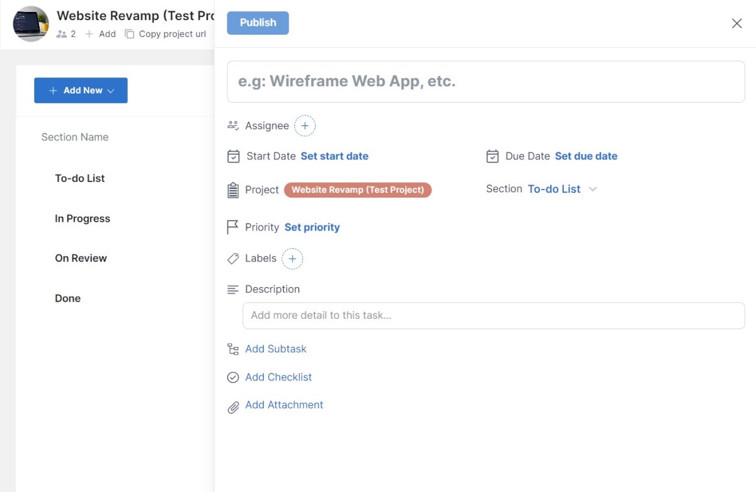756x492 pixels.
Task: Click the Start Date calendar icon
Action: click(x=233, y=156)
